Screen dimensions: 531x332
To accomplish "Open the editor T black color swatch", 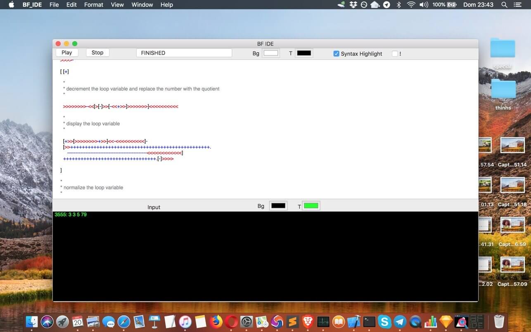I will click(304, 53).
